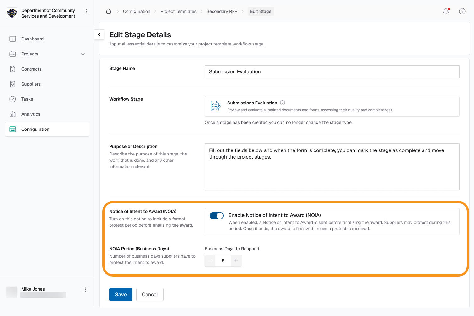Click the Configuration sidebar icon
The width and height of the screenshot is (474, 316).
pos(13,129)
